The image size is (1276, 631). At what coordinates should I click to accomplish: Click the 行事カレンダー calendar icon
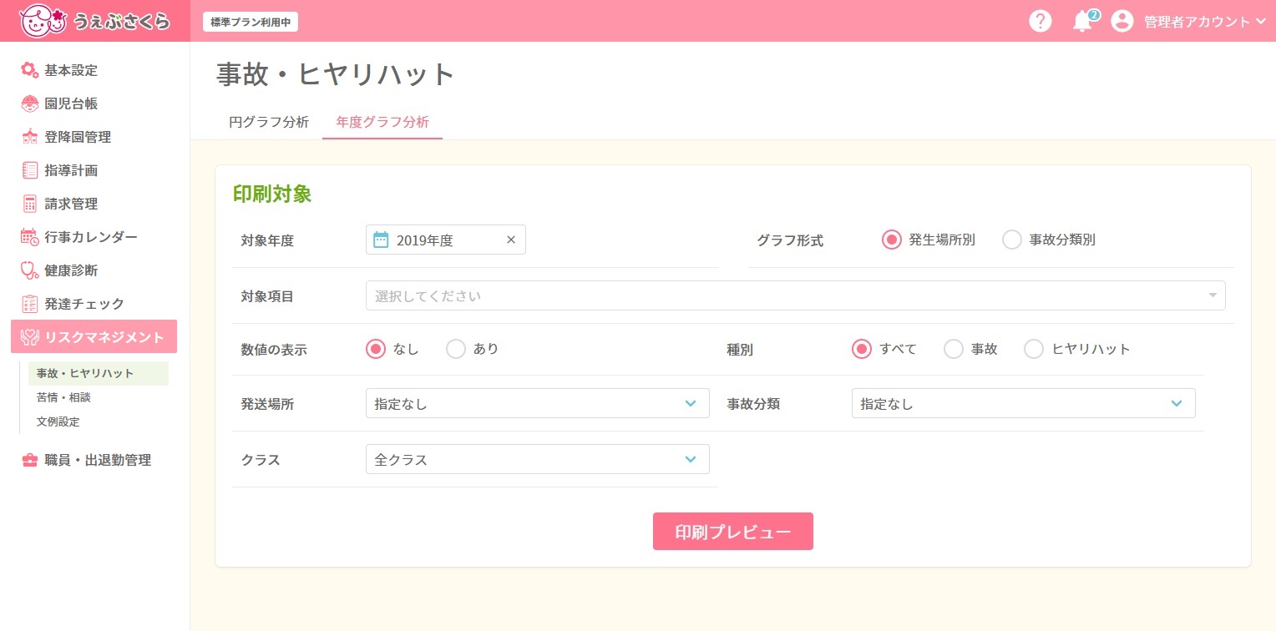point(30,237)
